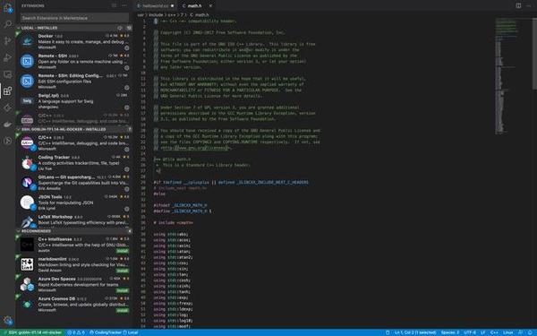The height and width of the screenshot is (336, 537).
Task: Install the Azure Dev Spaces extension
Action: [x=123, y=290]
